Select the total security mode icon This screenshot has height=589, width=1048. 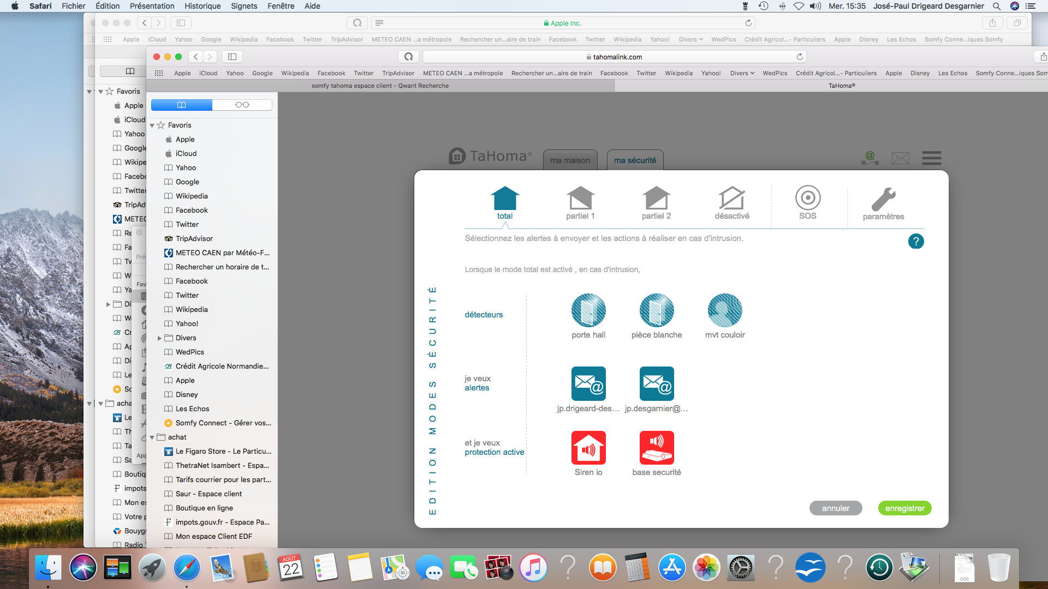[x=504, y=199]
